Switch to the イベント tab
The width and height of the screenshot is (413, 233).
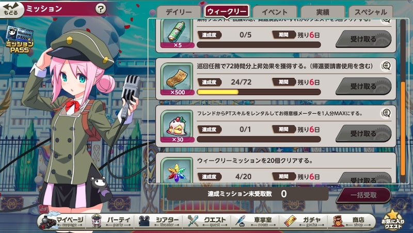(x=275, y=12)
